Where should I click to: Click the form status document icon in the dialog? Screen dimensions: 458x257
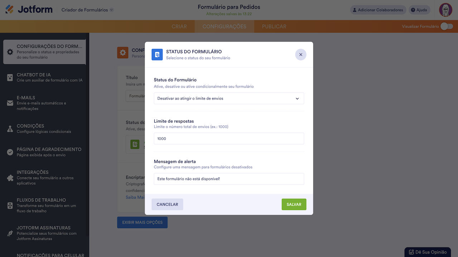[157, 55]
